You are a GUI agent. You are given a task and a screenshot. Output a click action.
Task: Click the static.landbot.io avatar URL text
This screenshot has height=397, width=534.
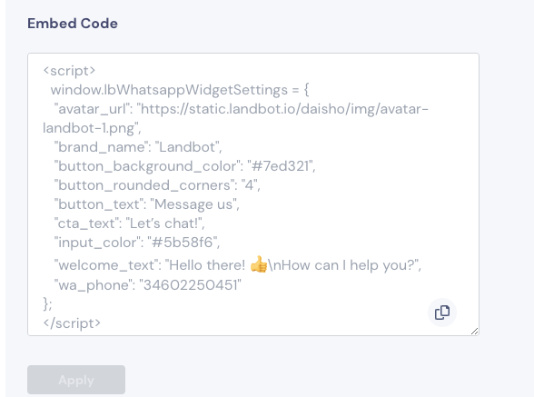pyautogui.click(x=284, y=109)
